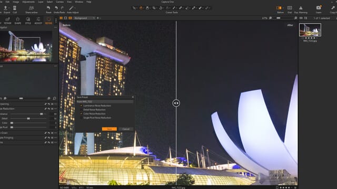Open the Sharpening panel presets menu

(52, 104)
